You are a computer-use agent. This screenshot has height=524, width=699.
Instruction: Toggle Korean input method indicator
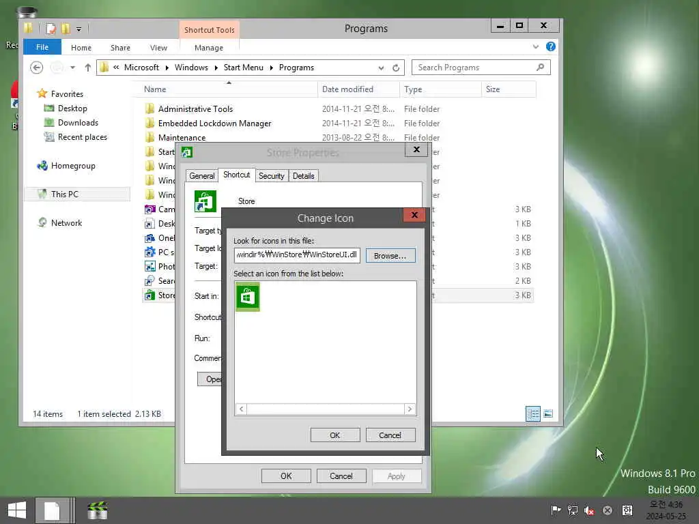(x=627, y=510)
